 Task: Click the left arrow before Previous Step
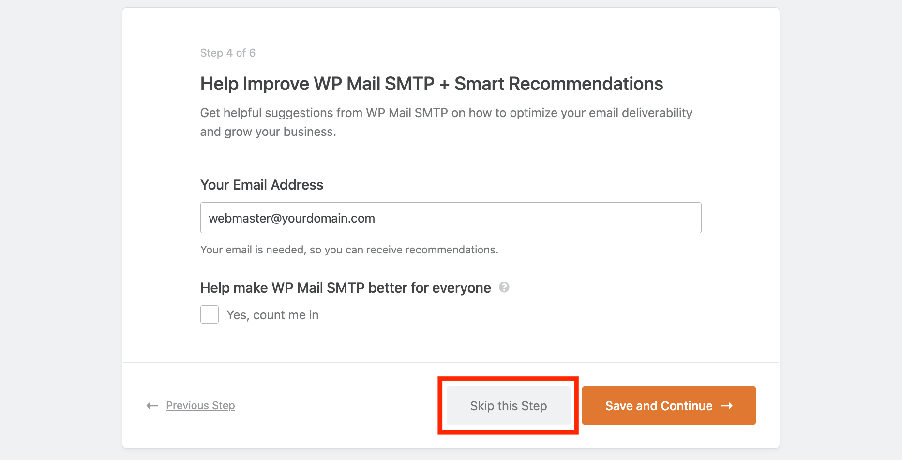(x=152, y=406)
